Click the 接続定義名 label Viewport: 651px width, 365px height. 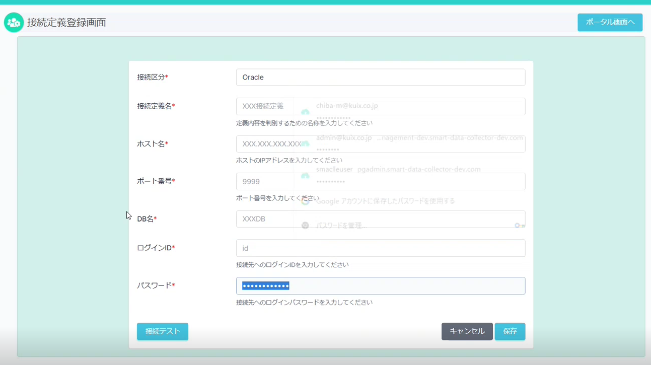point(156,106)
